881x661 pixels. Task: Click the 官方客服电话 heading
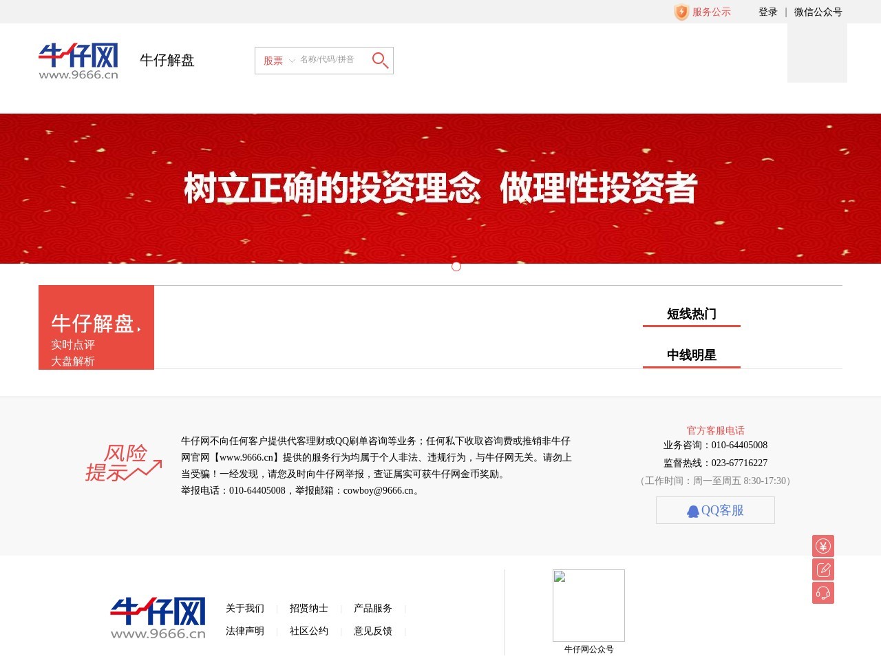[x=716, y=430]
